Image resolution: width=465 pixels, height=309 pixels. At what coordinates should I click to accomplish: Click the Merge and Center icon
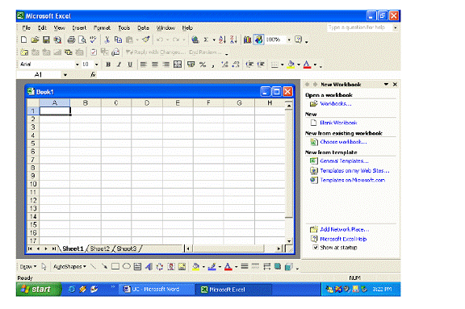pyautogui.click(x=178, y=65)
